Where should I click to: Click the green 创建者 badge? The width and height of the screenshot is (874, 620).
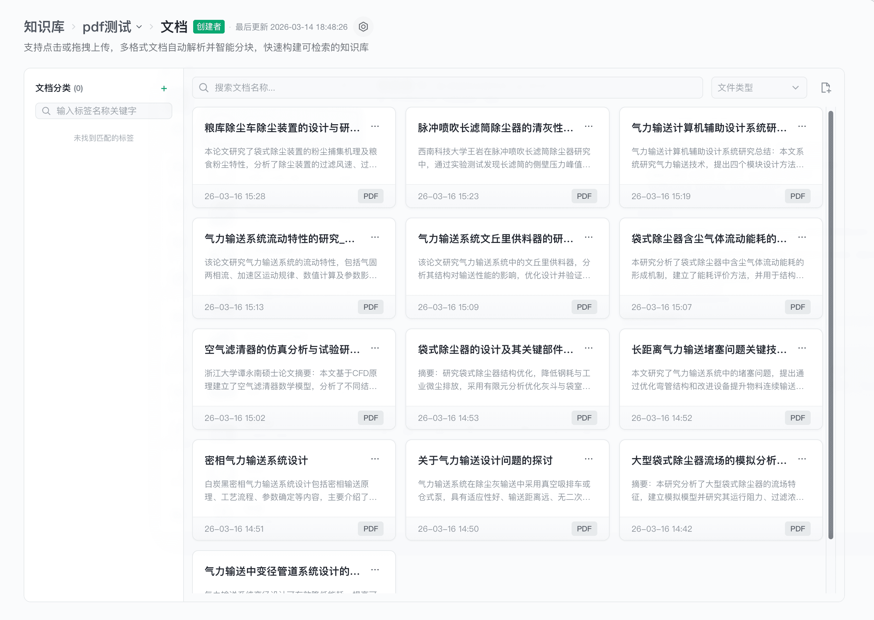point(209,27)
